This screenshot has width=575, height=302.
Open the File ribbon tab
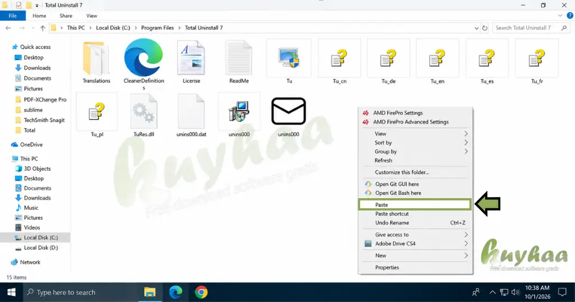[x=13, y=16]
